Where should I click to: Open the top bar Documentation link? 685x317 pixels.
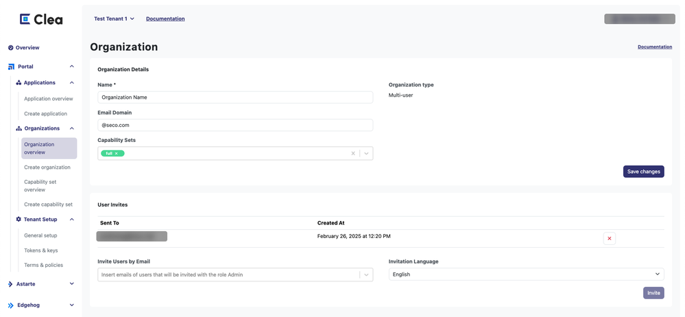(x=165, y=19)
